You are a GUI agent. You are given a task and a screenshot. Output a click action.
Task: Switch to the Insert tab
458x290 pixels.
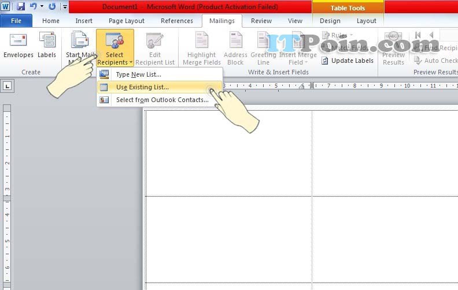pos(84,21)
